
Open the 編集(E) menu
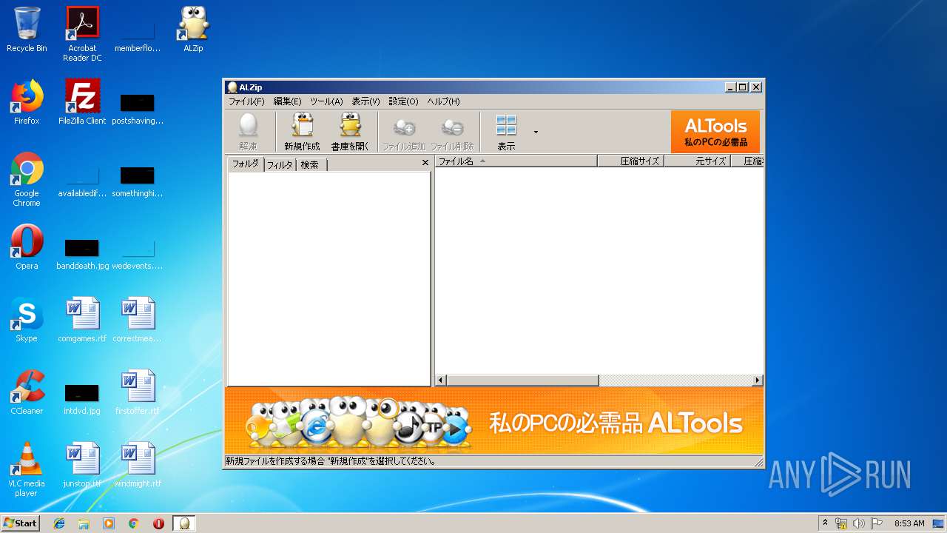click(287, 101)
